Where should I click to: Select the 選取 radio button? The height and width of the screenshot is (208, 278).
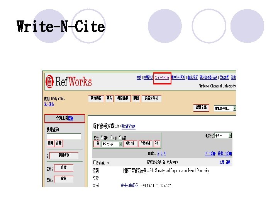click(x=102, y=137)
